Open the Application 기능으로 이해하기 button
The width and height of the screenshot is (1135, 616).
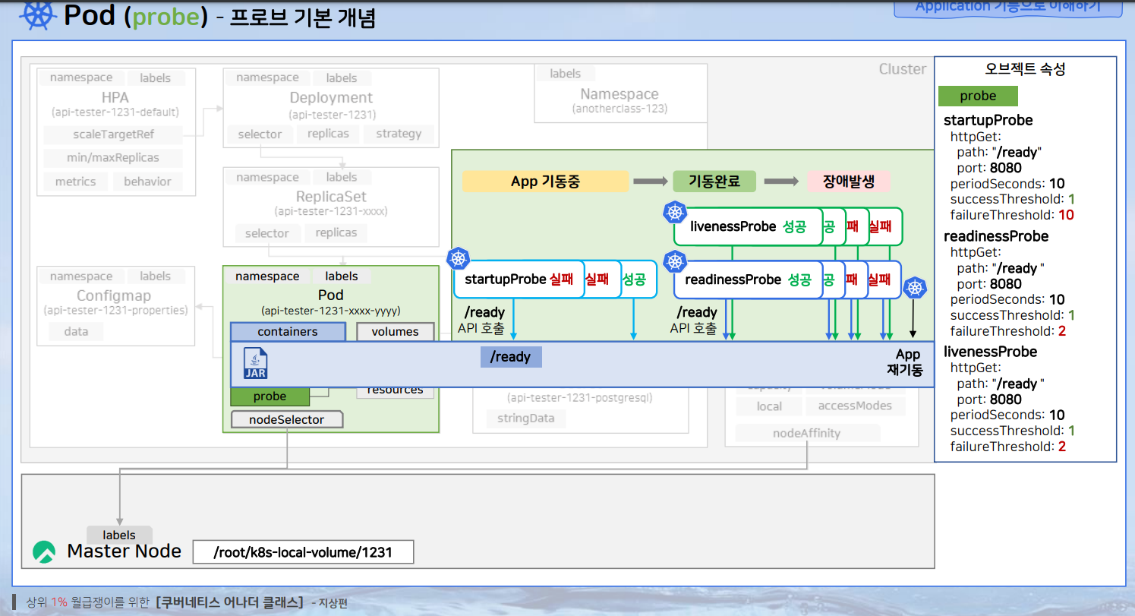[x=1007, y=7]
